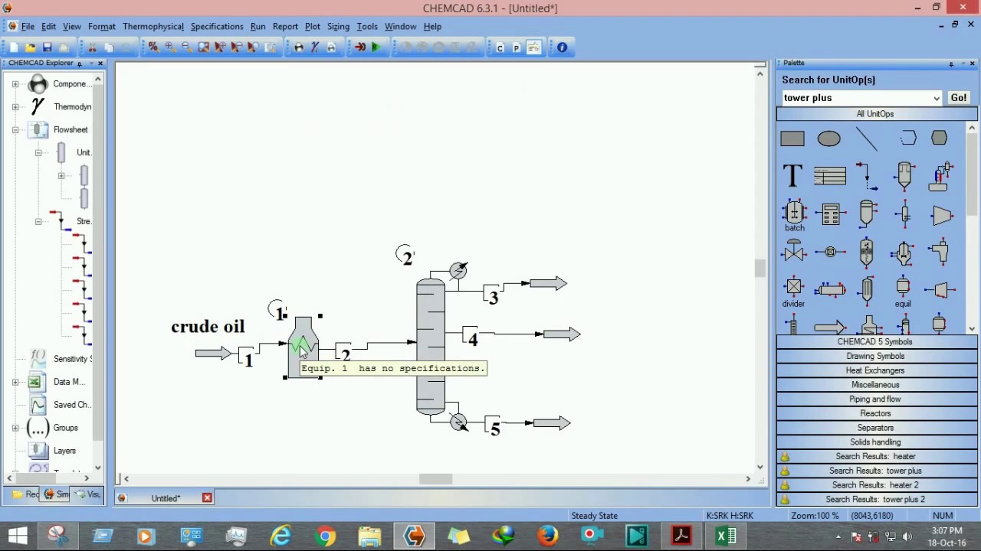Open Excel from the taskbar
Image resolution: width=981 pixels, height=551 pixels.
pyautogui.click(x=726, y=536)
